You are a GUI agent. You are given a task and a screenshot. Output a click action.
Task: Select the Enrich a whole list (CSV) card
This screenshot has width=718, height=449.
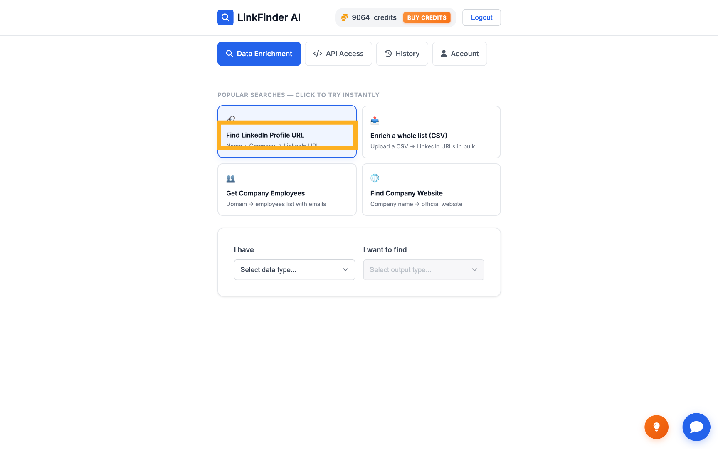coord(431,132)
